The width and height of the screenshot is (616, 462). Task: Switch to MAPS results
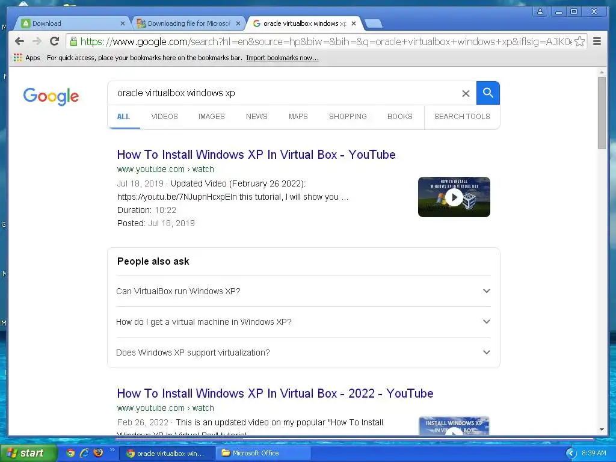[x=298, y=117]
